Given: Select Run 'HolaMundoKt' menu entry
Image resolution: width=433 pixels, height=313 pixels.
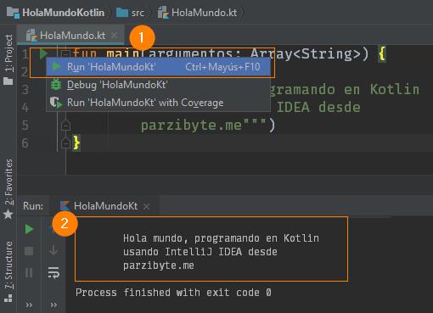Looking at the screenshot, I should (158, 67).
